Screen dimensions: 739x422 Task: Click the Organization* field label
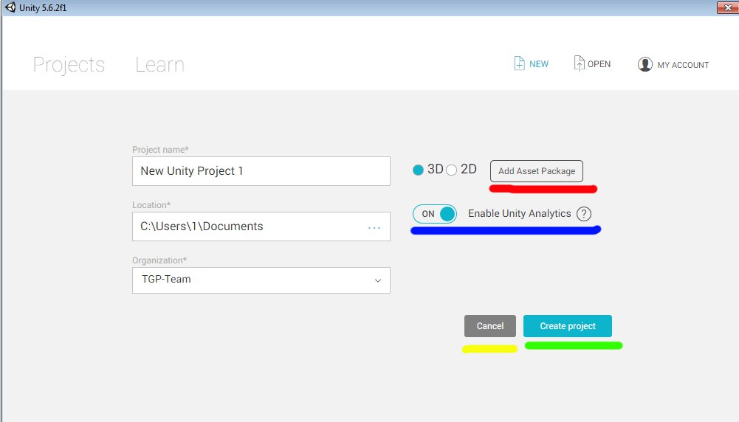pyautogui.click(x=159, y=260)
